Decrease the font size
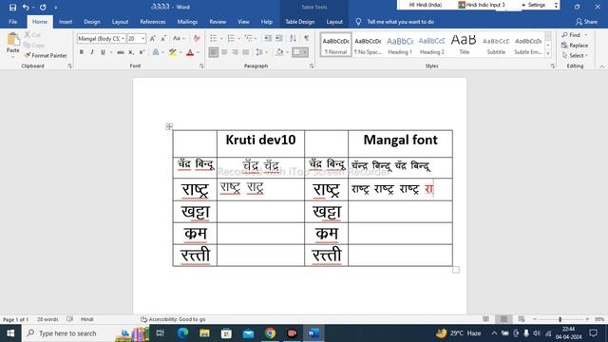Image resolution: width=608 pixels, height=342 pixels. point(163,38)
